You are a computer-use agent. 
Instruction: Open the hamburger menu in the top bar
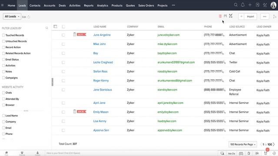pyautogui.click(x=2, y=5)
